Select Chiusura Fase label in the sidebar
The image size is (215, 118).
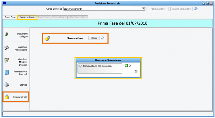(x=20, y=97)
